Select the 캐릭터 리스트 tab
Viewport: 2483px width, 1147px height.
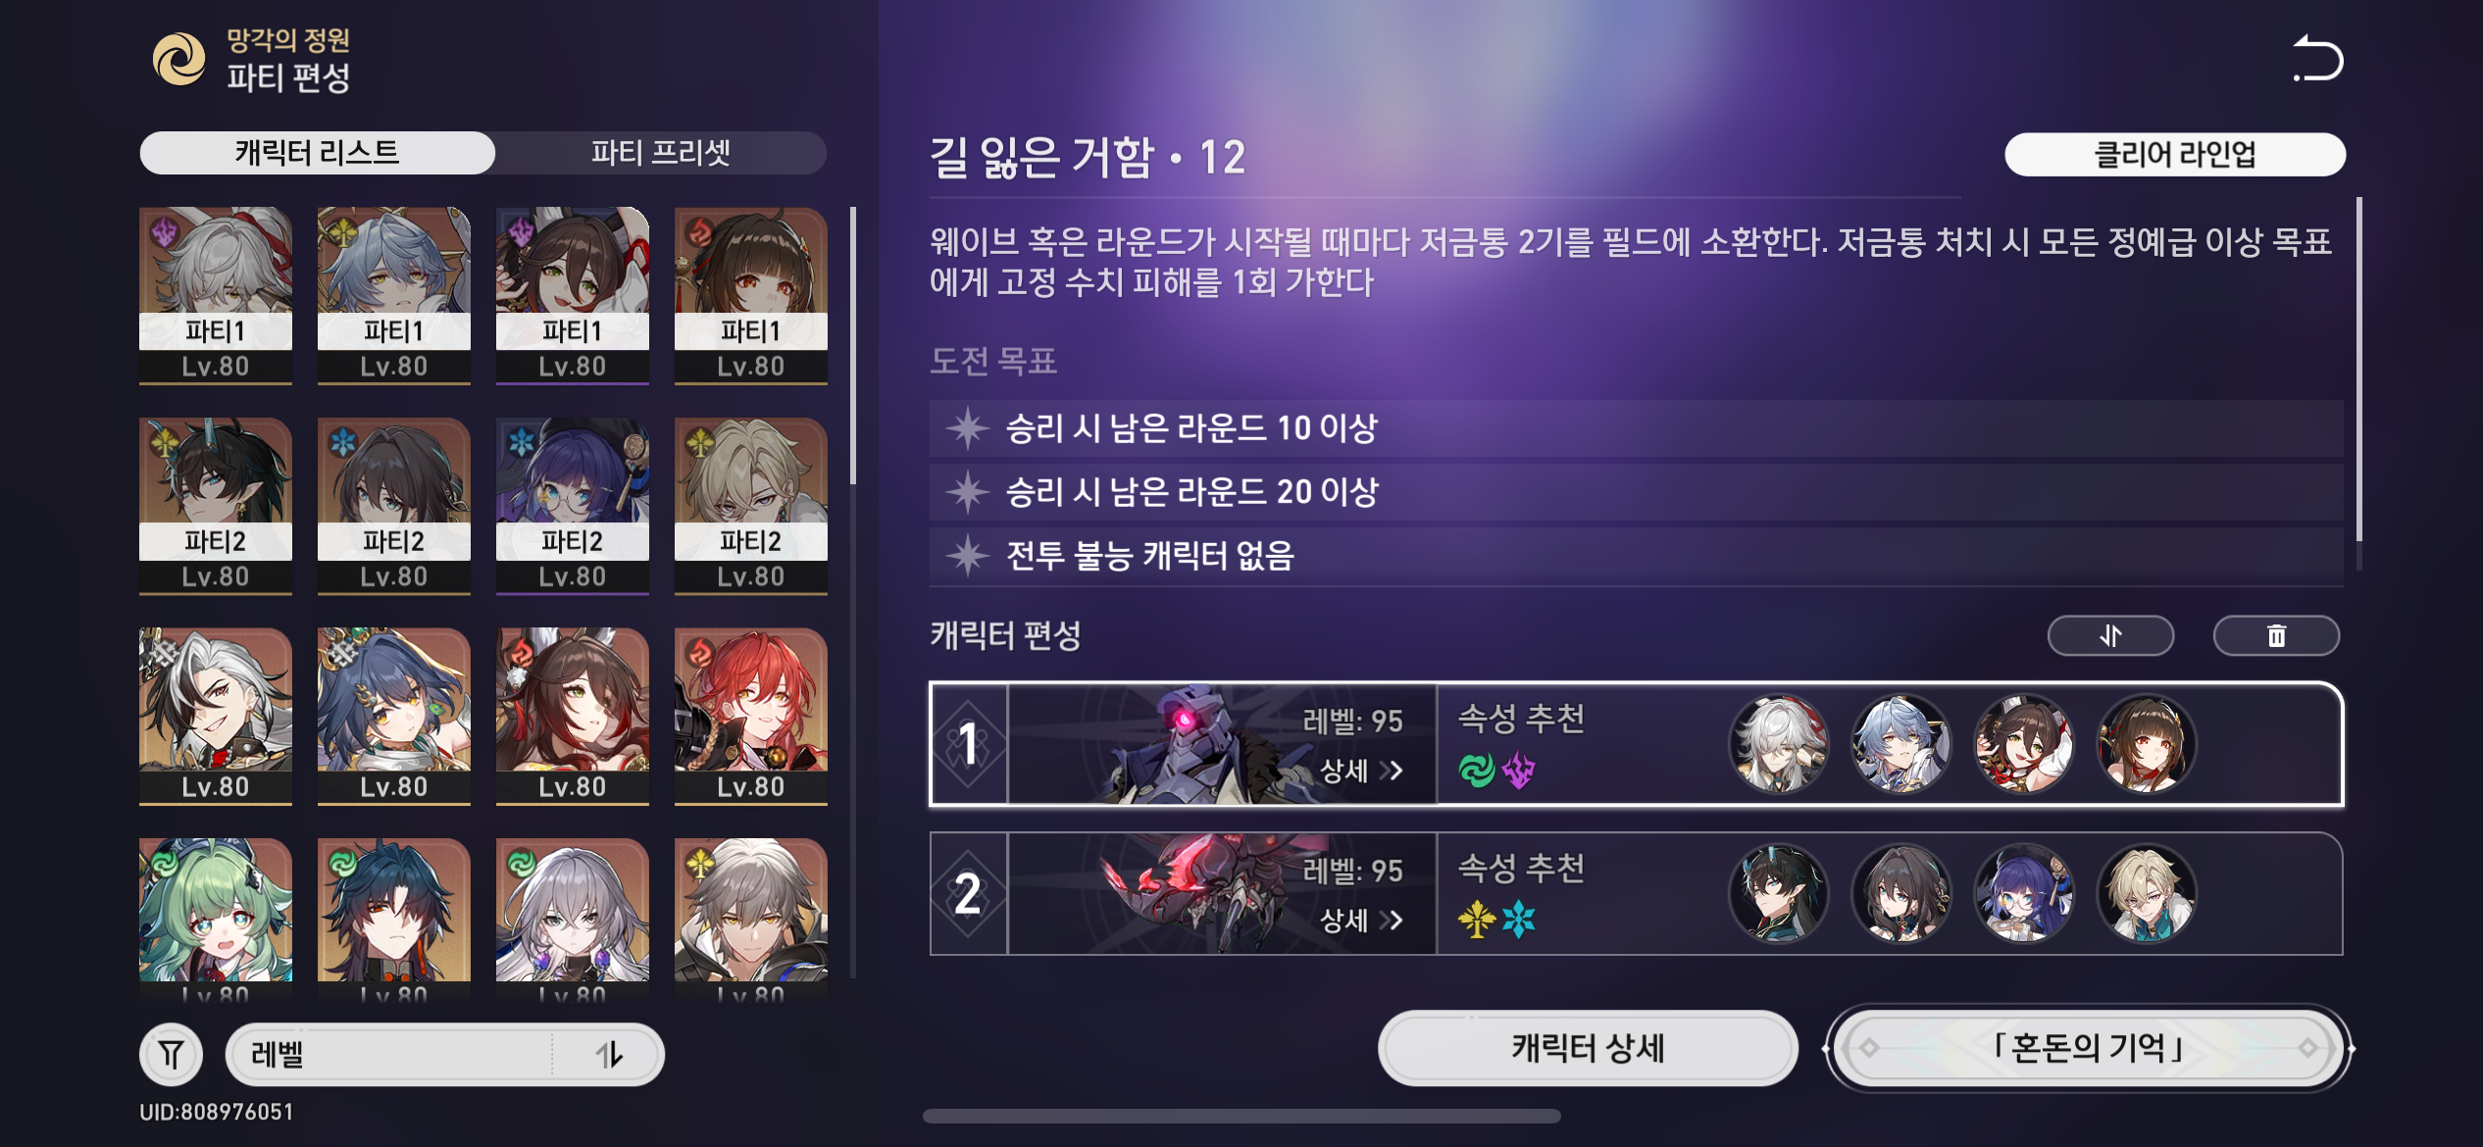point(318,153)
